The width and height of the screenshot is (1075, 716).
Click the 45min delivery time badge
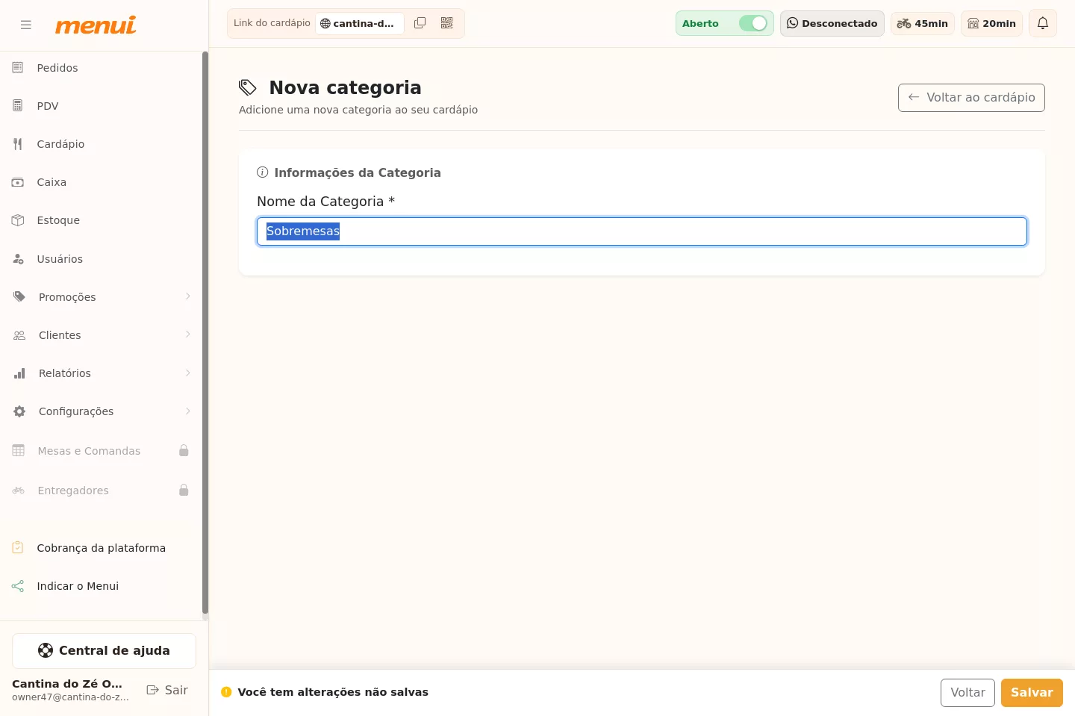pyautogui.click(x=923, y=23)
